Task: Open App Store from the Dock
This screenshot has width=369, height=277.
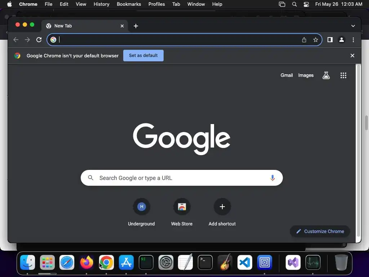Action: [126, 262]
